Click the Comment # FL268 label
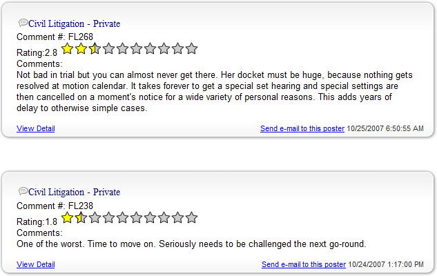The height and width of the screenshot is (276, 437). coord(55,37)
